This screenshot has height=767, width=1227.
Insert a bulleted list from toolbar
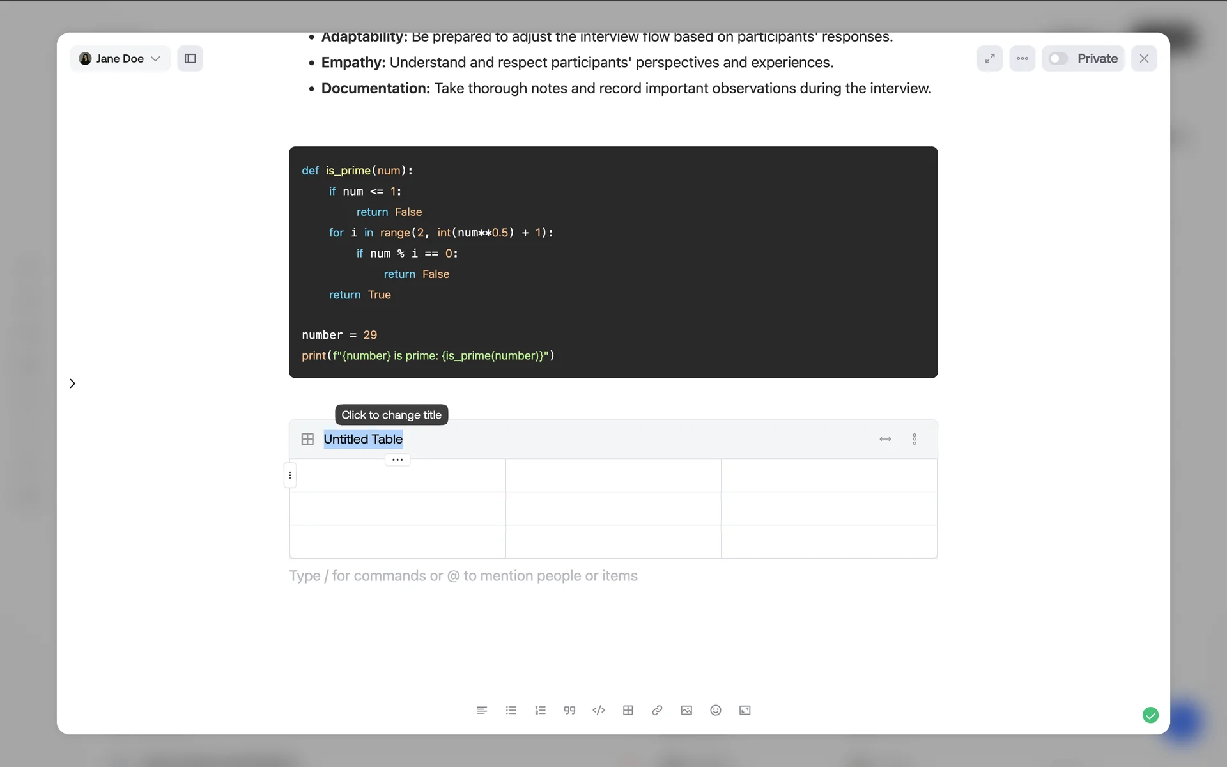[511, 710]
